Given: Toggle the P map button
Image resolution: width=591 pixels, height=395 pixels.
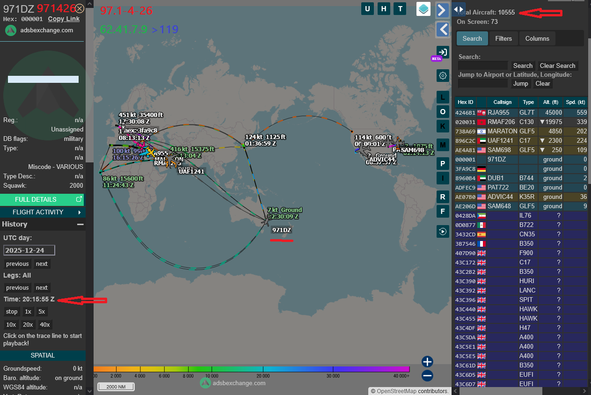Looking at the screenshot, I should pyautogui.click(x=442, y=163).
